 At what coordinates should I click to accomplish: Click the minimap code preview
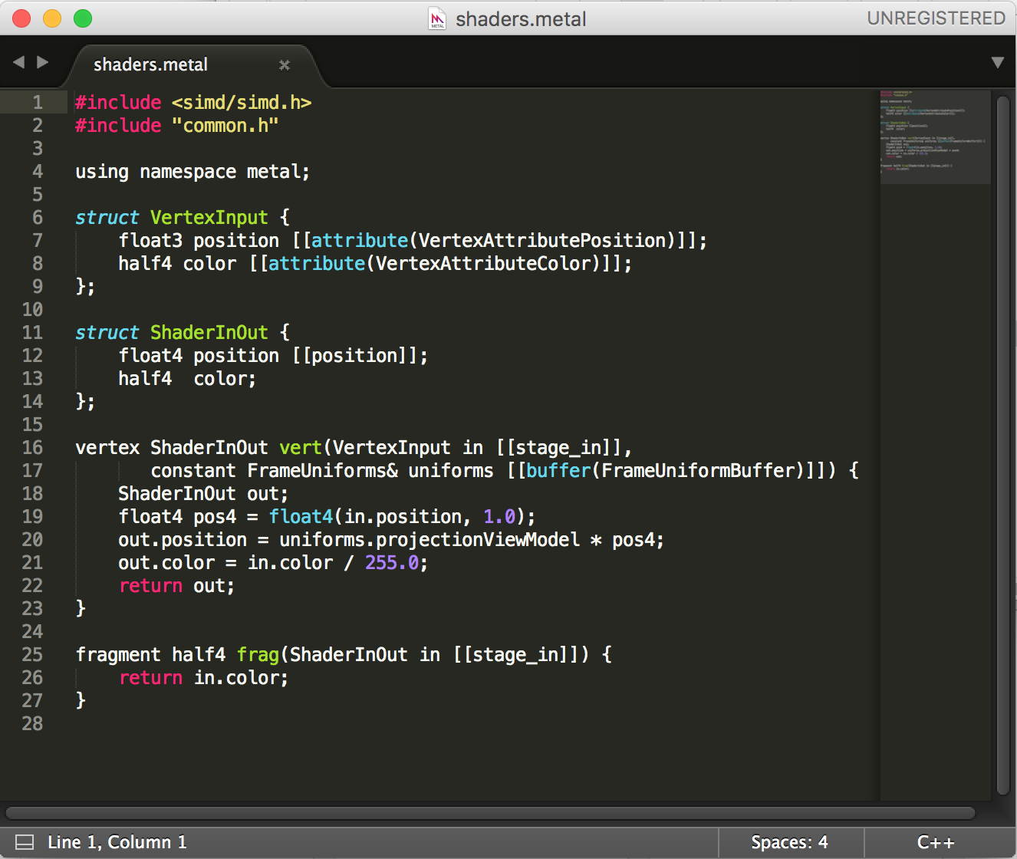click(x=934, y=137)
